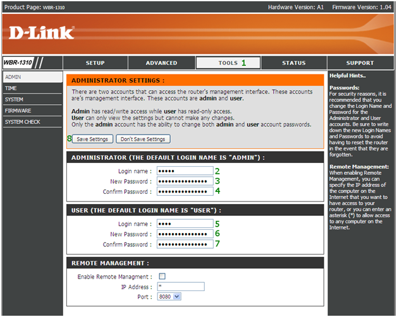Image resolution: width=397 pixels, height=317 pixels.
Task: Click the Remote Management hint heading
Action: [x=359, y=167]
